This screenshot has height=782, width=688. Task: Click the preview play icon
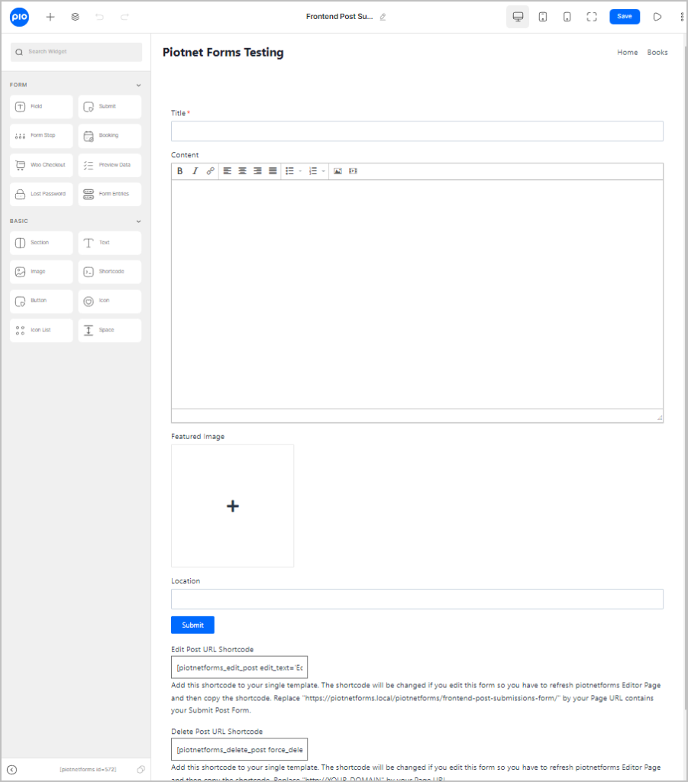click(x=657, y=17)
